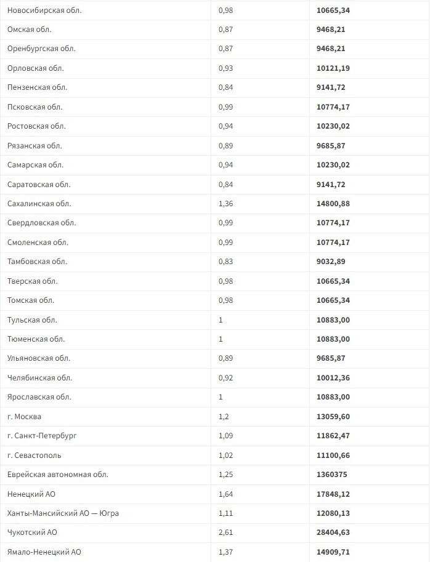This screenshot has height=562, width=430.
Task: Select the Ямало-Ненецкий АО cell
Action: tap(44, 552)
